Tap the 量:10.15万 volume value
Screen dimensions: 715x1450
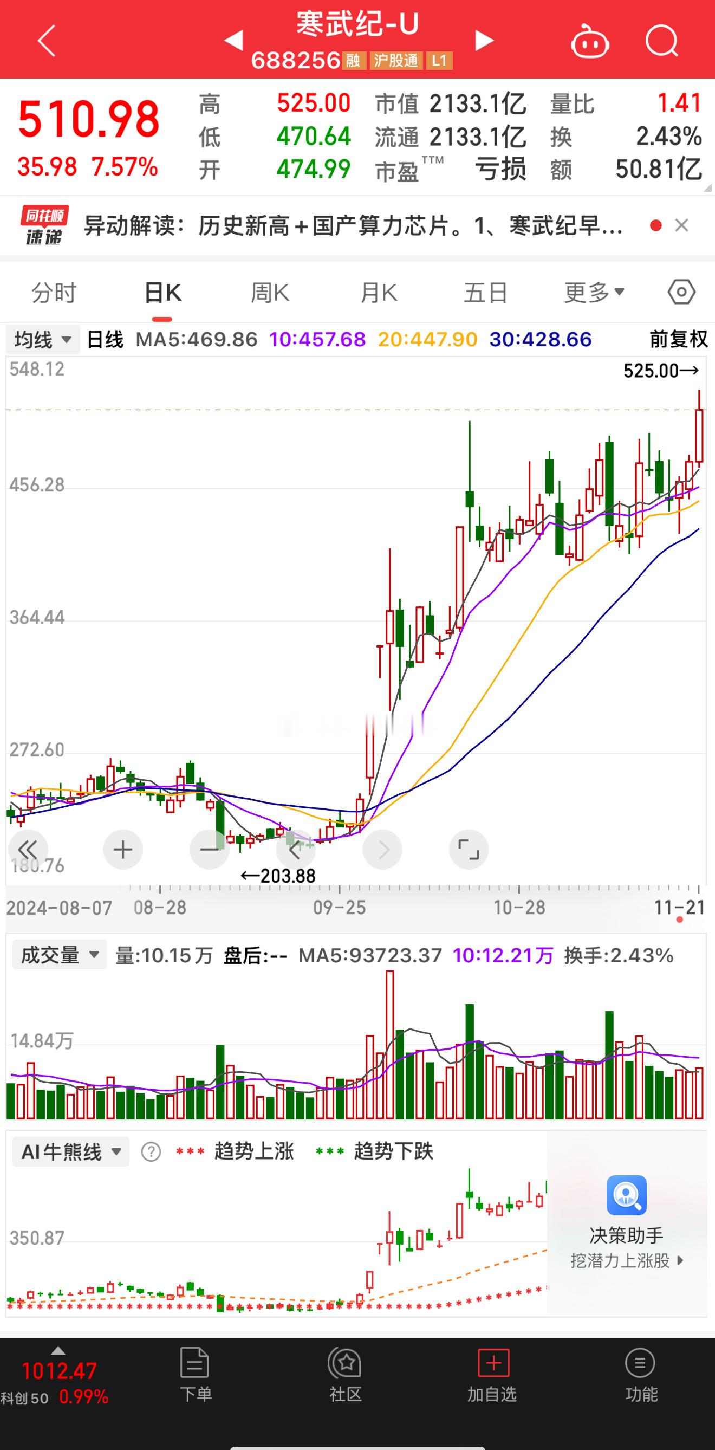click(164, 955)
